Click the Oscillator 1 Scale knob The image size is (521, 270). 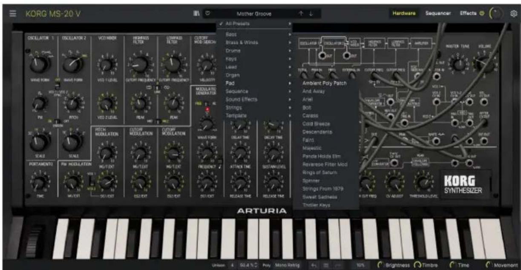click(x=39, y=142)
